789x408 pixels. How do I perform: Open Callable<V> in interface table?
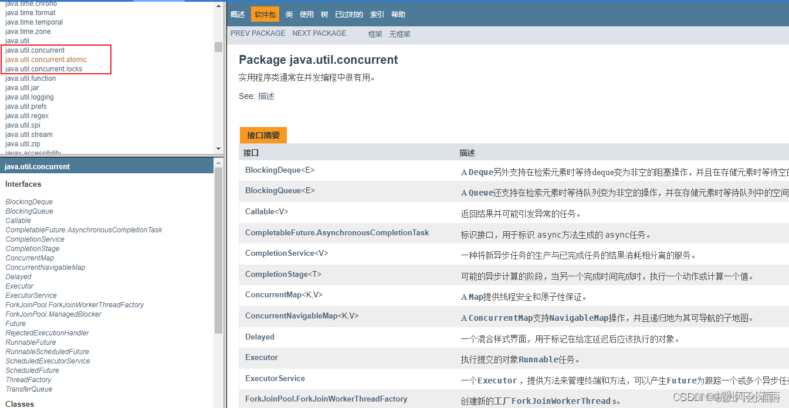click(x=267, y=212)
